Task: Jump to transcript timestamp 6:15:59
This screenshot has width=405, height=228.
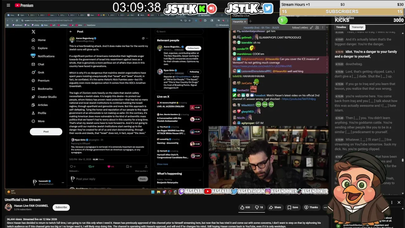Action: pos(339,140)
